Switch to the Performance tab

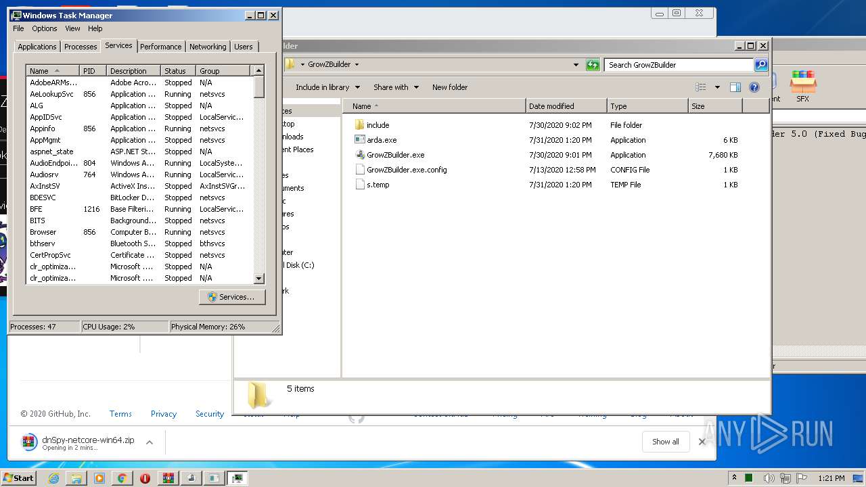tap(161, 47)
